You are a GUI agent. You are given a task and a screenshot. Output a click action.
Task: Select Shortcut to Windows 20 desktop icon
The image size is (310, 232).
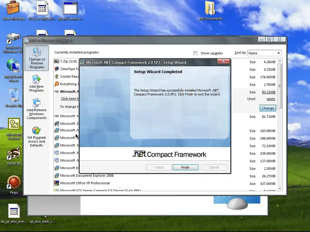[13, 43]
